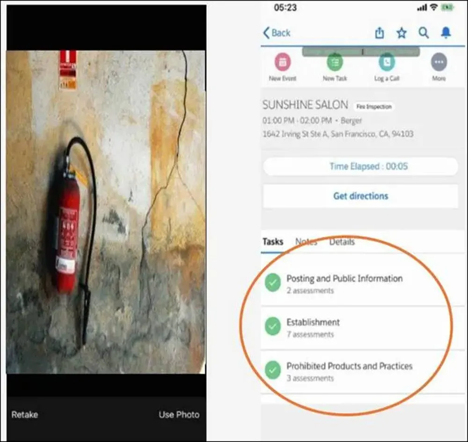The height and width of the screenshot is (442, 468).
Task: Tap the share icon in header
Action: pyautogui.click(x=380, y=33)
